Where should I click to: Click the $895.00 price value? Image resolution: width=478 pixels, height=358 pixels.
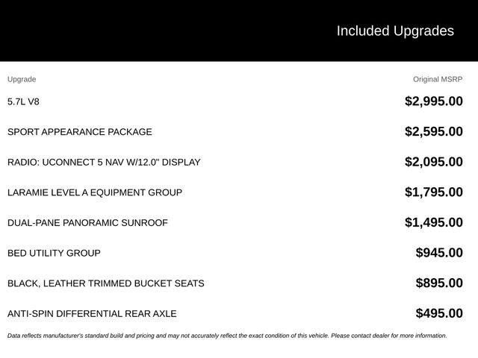pyautogui.click(x=439, y=283)
